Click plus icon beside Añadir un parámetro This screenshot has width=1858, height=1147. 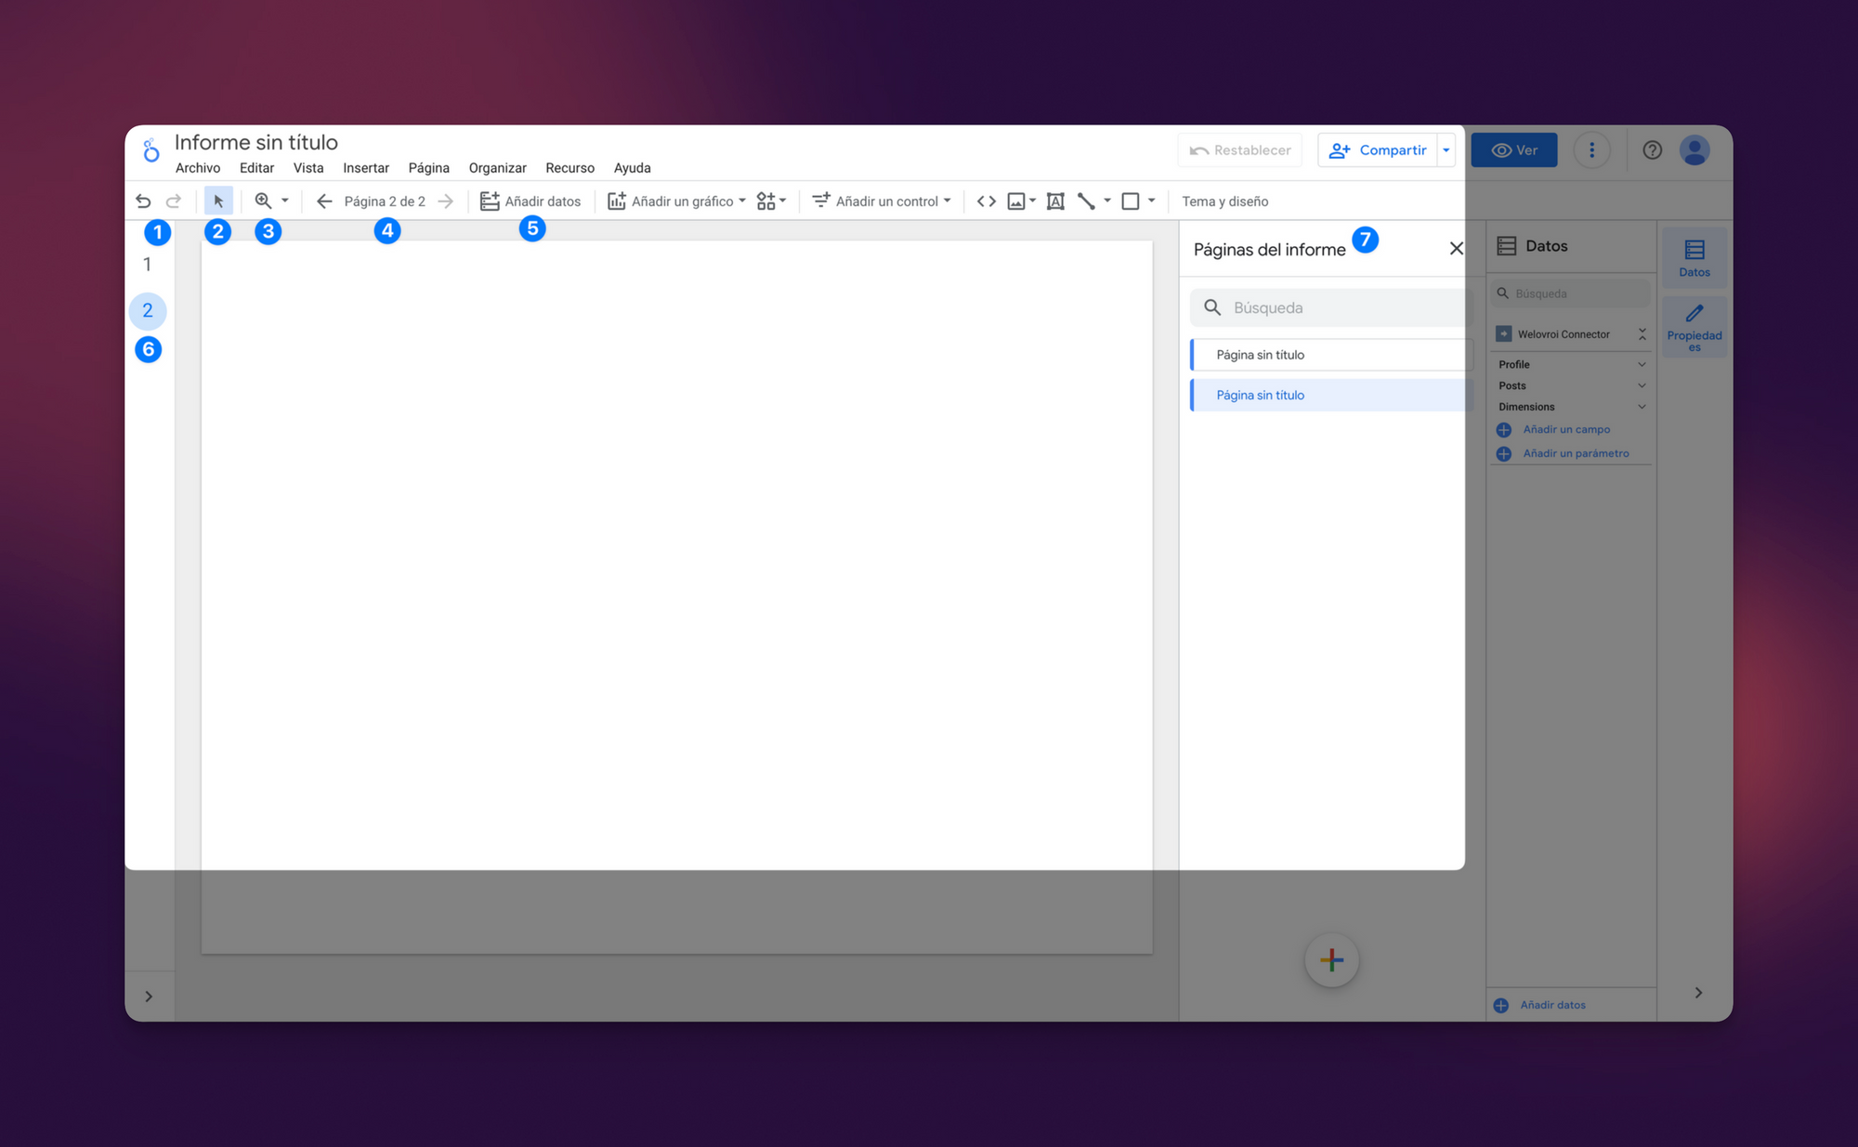(x=1504, y=454)
